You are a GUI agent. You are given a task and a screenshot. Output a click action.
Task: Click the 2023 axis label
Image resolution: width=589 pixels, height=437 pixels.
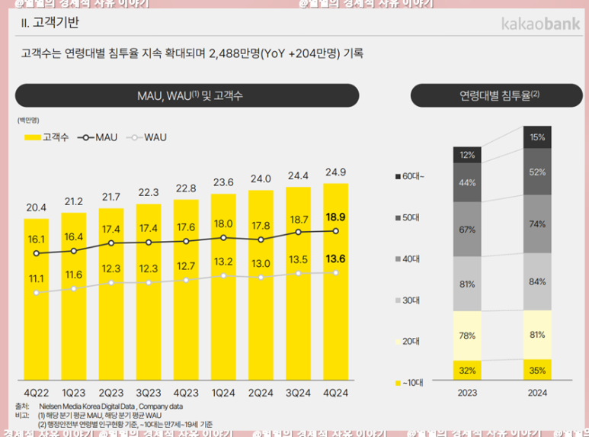coord(467,393)
